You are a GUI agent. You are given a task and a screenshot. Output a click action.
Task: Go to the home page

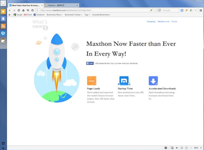23,10
